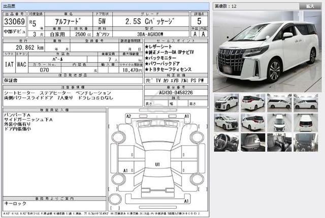Click the キーロック office notice
Image resolution: width=325 pixels, height=218 pixels.
click(x=15, y=203)
